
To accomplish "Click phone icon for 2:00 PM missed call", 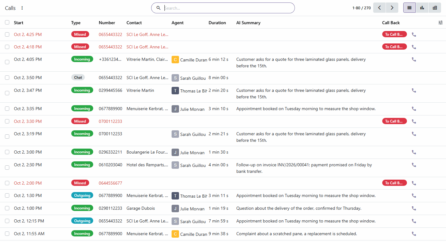I will tap(414, 183).
